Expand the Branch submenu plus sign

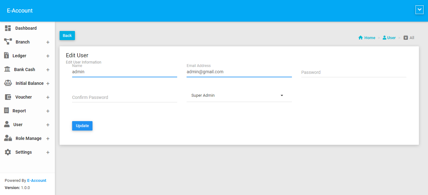pos(48,42)
